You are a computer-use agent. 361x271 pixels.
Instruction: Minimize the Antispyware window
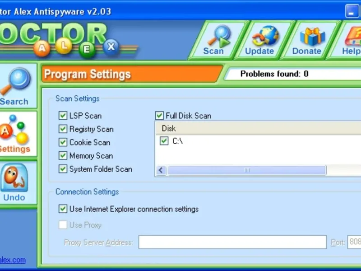(x=352, y=11)
